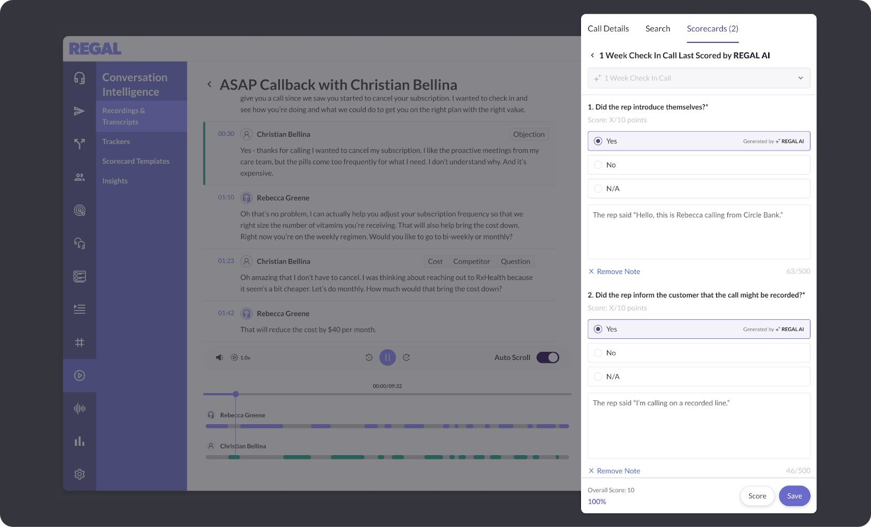Edit the note about recorded line
Viewport: 871px width, 527px height.
point(699,426)
